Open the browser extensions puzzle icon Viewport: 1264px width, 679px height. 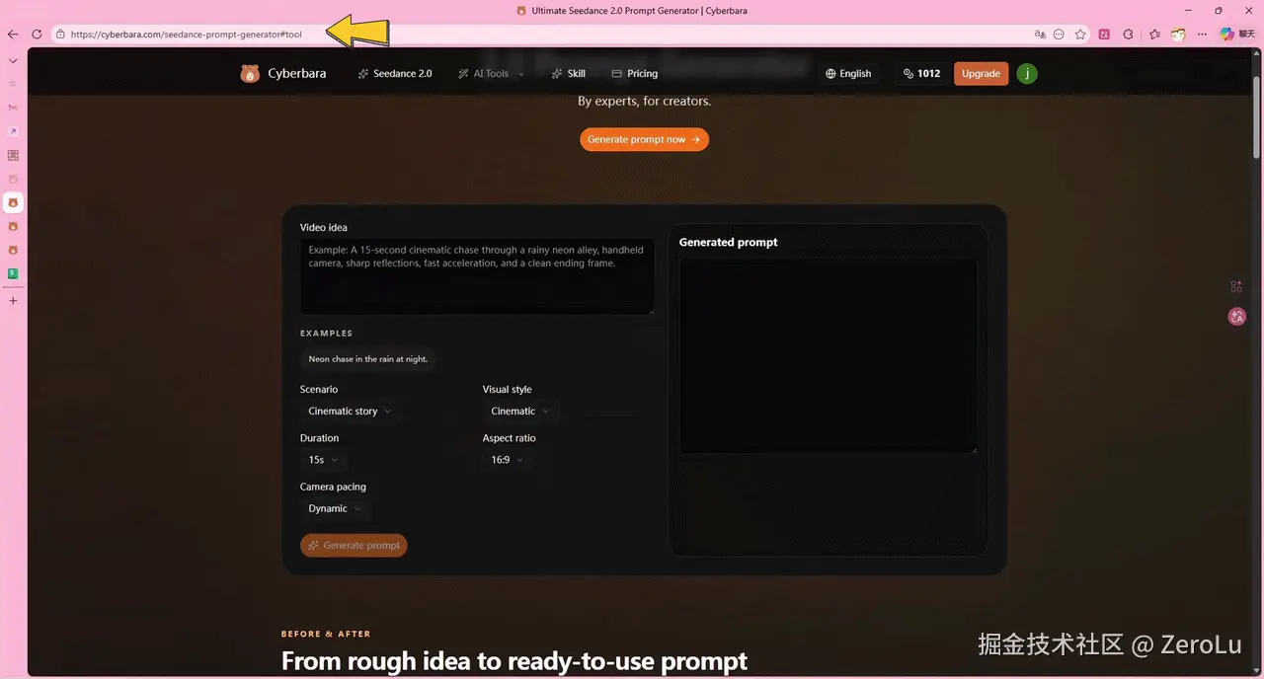[x=1128, y=34]
